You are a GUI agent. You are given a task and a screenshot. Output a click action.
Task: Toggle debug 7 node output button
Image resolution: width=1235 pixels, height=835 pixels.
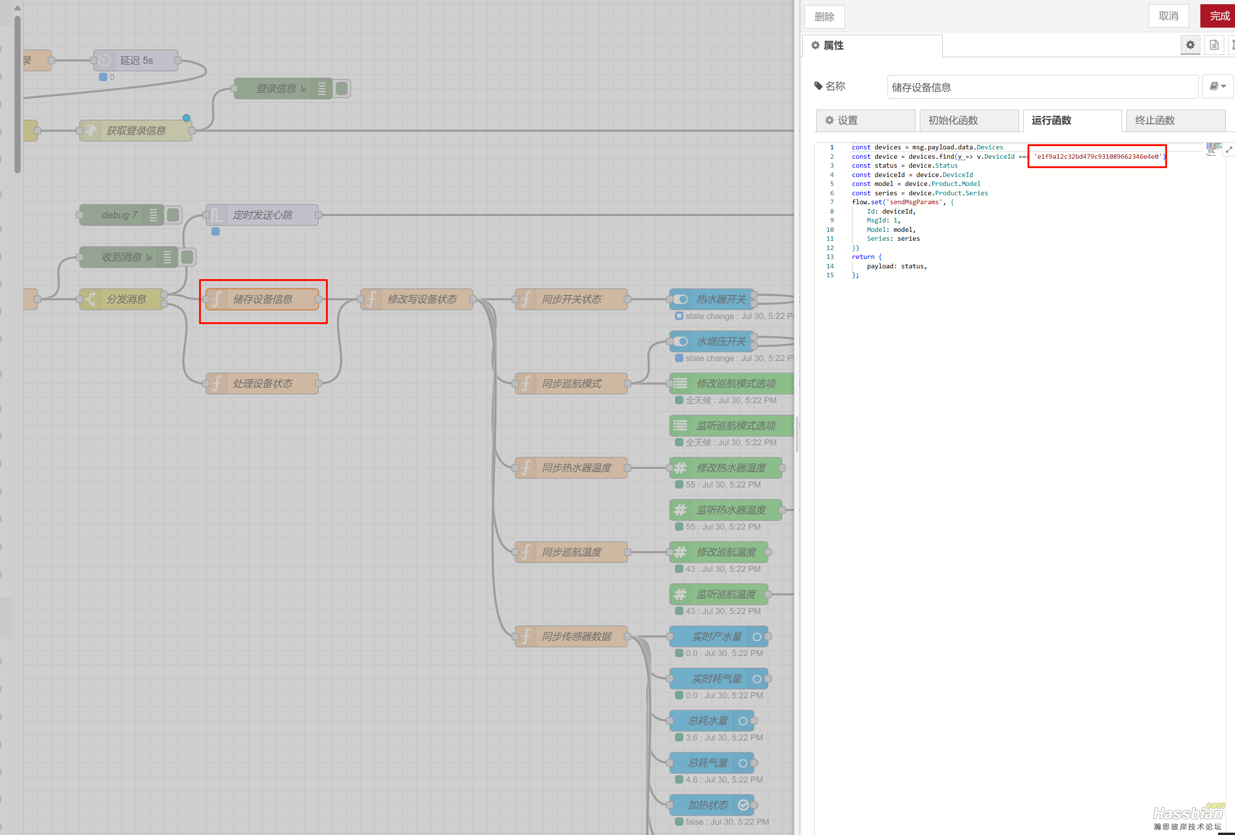click(x=173, y=215)
